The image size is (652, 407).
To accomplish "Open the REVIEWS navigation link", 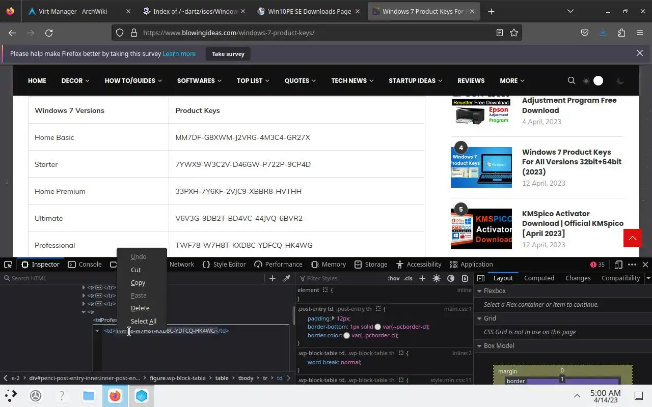I will click(471, 81).
